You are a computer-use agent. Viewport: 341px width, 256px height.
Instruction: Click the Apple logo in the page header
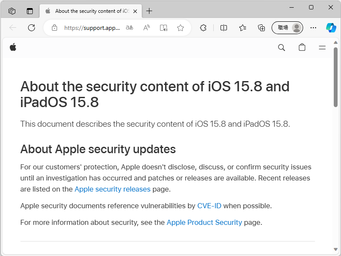[x=13, y=47]
